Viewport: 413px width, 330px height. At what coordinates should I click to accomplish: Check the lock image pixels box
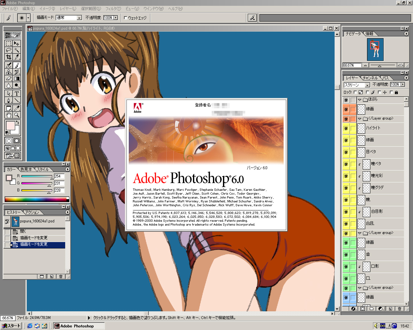click(368, 92)
